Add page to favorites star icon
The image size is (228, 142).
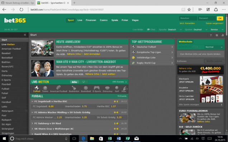coord(189,10)
